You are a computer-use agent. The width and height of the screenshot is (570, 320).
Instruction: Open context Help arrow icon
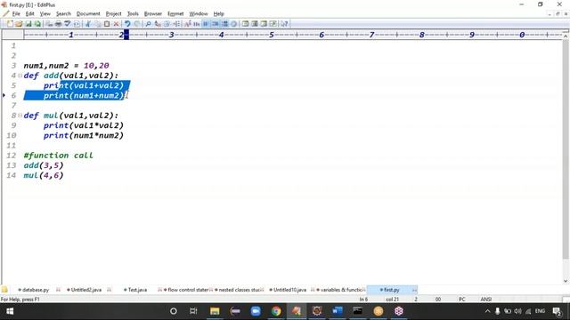coord(284,24)
